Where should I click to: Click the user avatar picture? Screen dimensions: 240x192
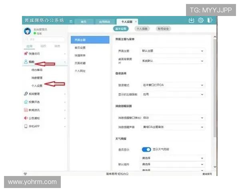point(27,31)
